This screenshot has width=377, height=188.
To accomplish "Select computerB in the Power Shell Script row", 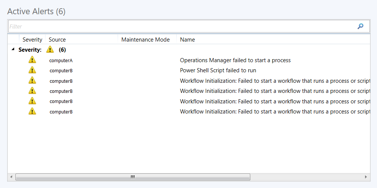I will [x=61, y=71].
